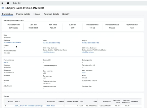View the Payment details tab
Screen dimensions: 147x108
(51, 14)
